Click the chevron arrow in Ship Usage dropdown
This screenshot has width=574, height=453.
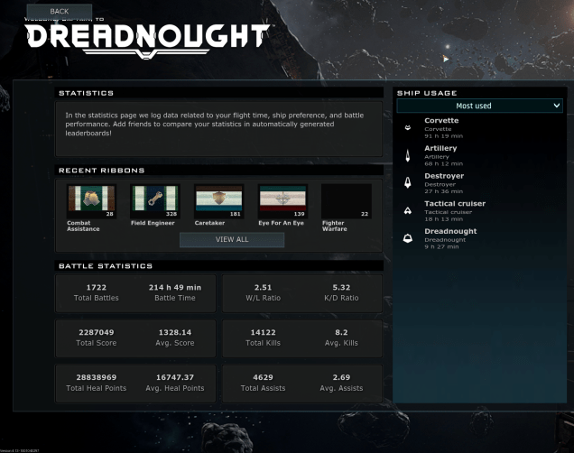click(556, 106)
